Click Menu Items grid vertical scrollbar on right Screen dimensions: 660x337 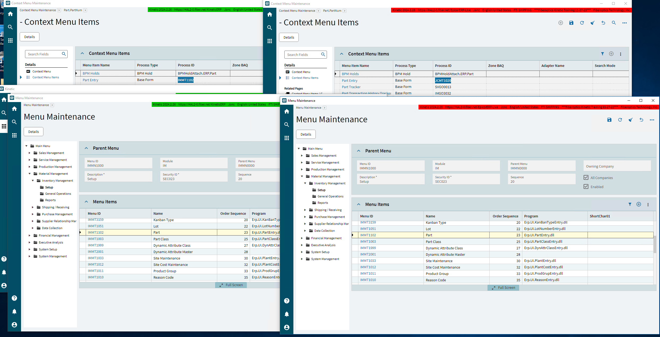click(x=655, y=244)
